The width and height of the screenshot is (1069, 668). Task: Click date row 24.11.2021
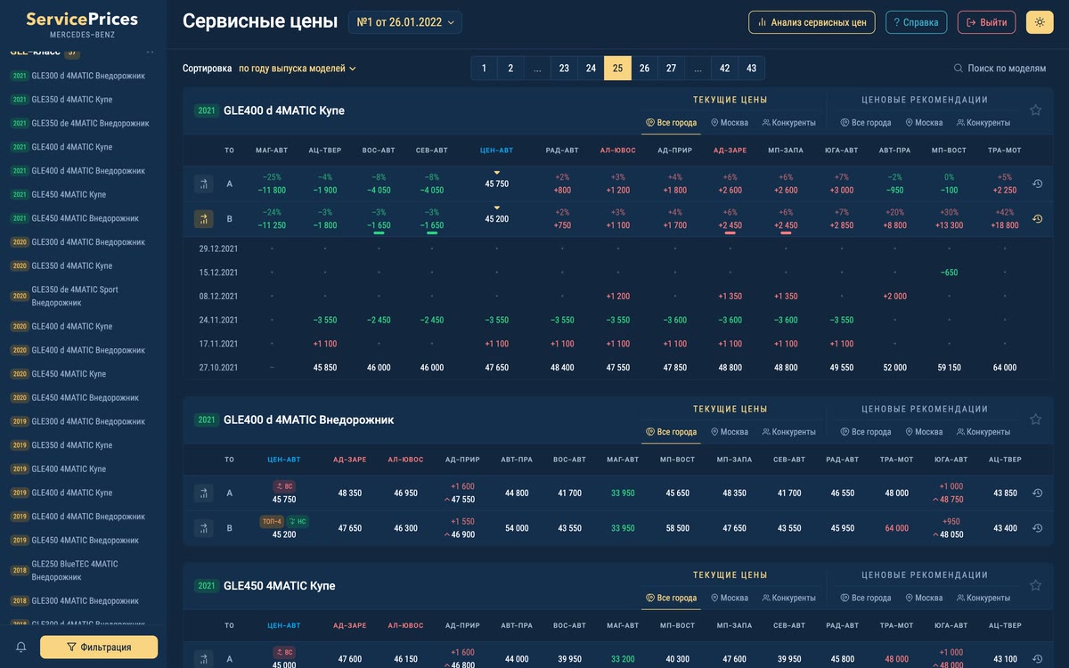coord(618,320)
